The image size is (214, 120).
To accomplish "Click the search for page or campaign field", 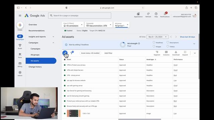I will [80, 16].
